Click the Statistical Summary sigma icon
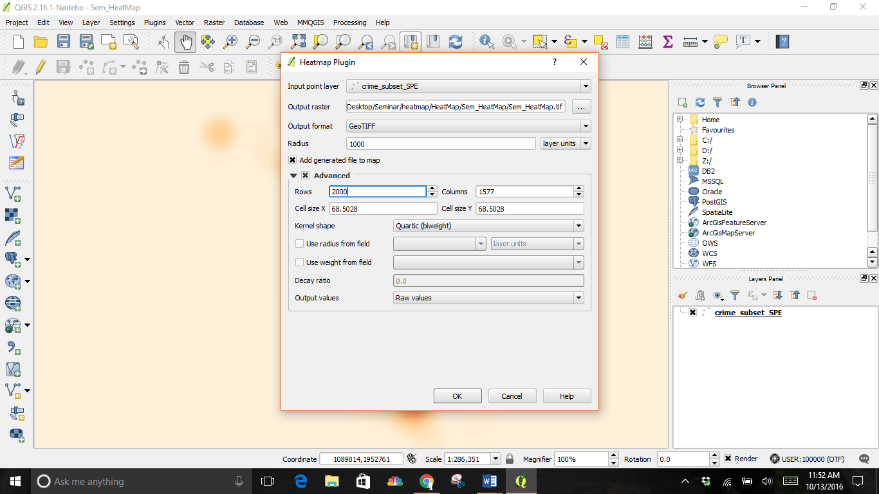879x494 pixels. [667, 42]
